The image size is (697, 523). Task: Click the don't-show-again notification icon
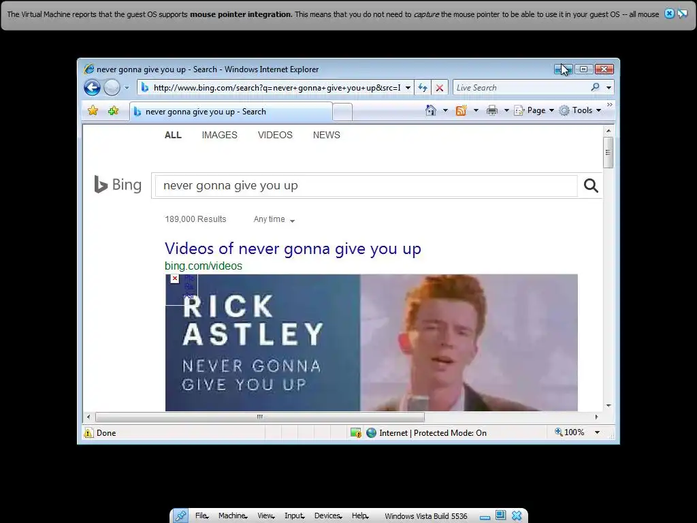[682, 14]
